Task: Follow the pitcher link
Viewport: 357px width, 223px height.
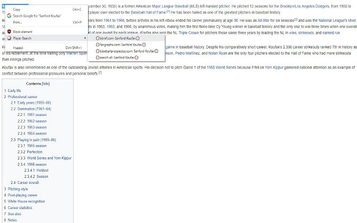Action: [x=224, y=6]
